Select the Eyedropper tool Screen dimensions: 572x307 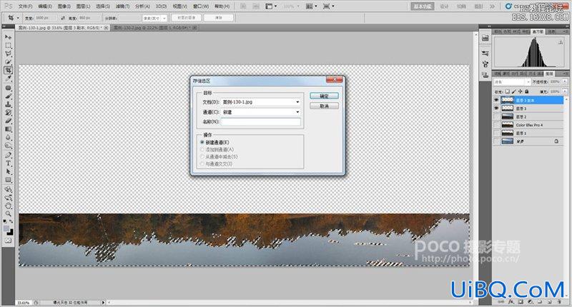pyautogui.click(x=8, y=79)
